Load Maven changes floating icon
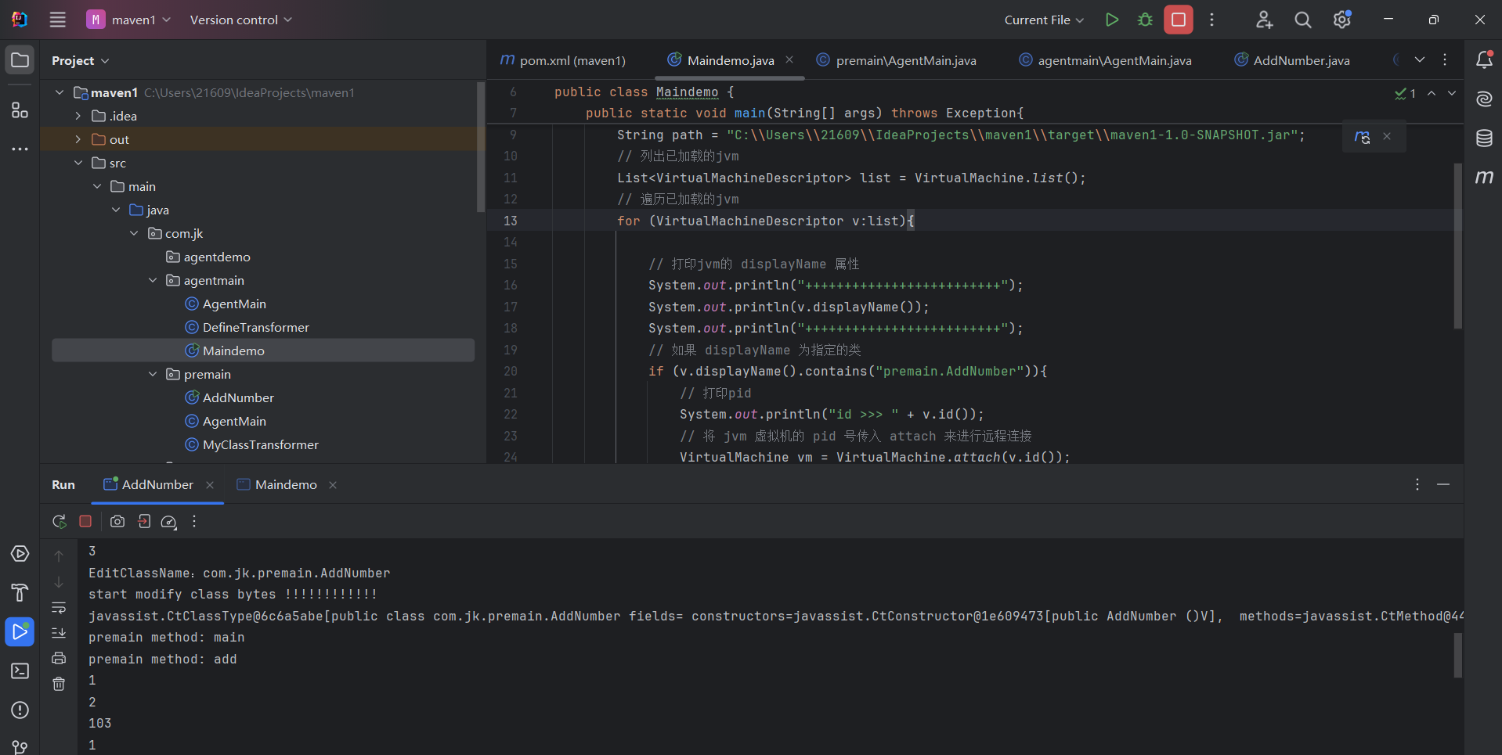This screenshot has width=1502, height=755. click(x=1362, y=136)
